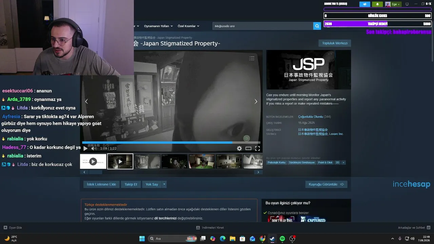Open the weather widget showing 25°C
This screenshot has height=244, width=434.
(x=11, y=239)
